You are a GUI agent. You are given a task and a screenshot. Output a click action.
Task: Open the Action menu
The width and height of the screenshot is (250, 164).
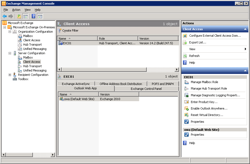click(x=16, y=10)
